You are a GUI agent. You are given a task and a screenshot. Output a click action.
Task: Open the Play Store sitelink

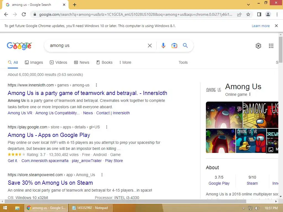pos(114,161)
